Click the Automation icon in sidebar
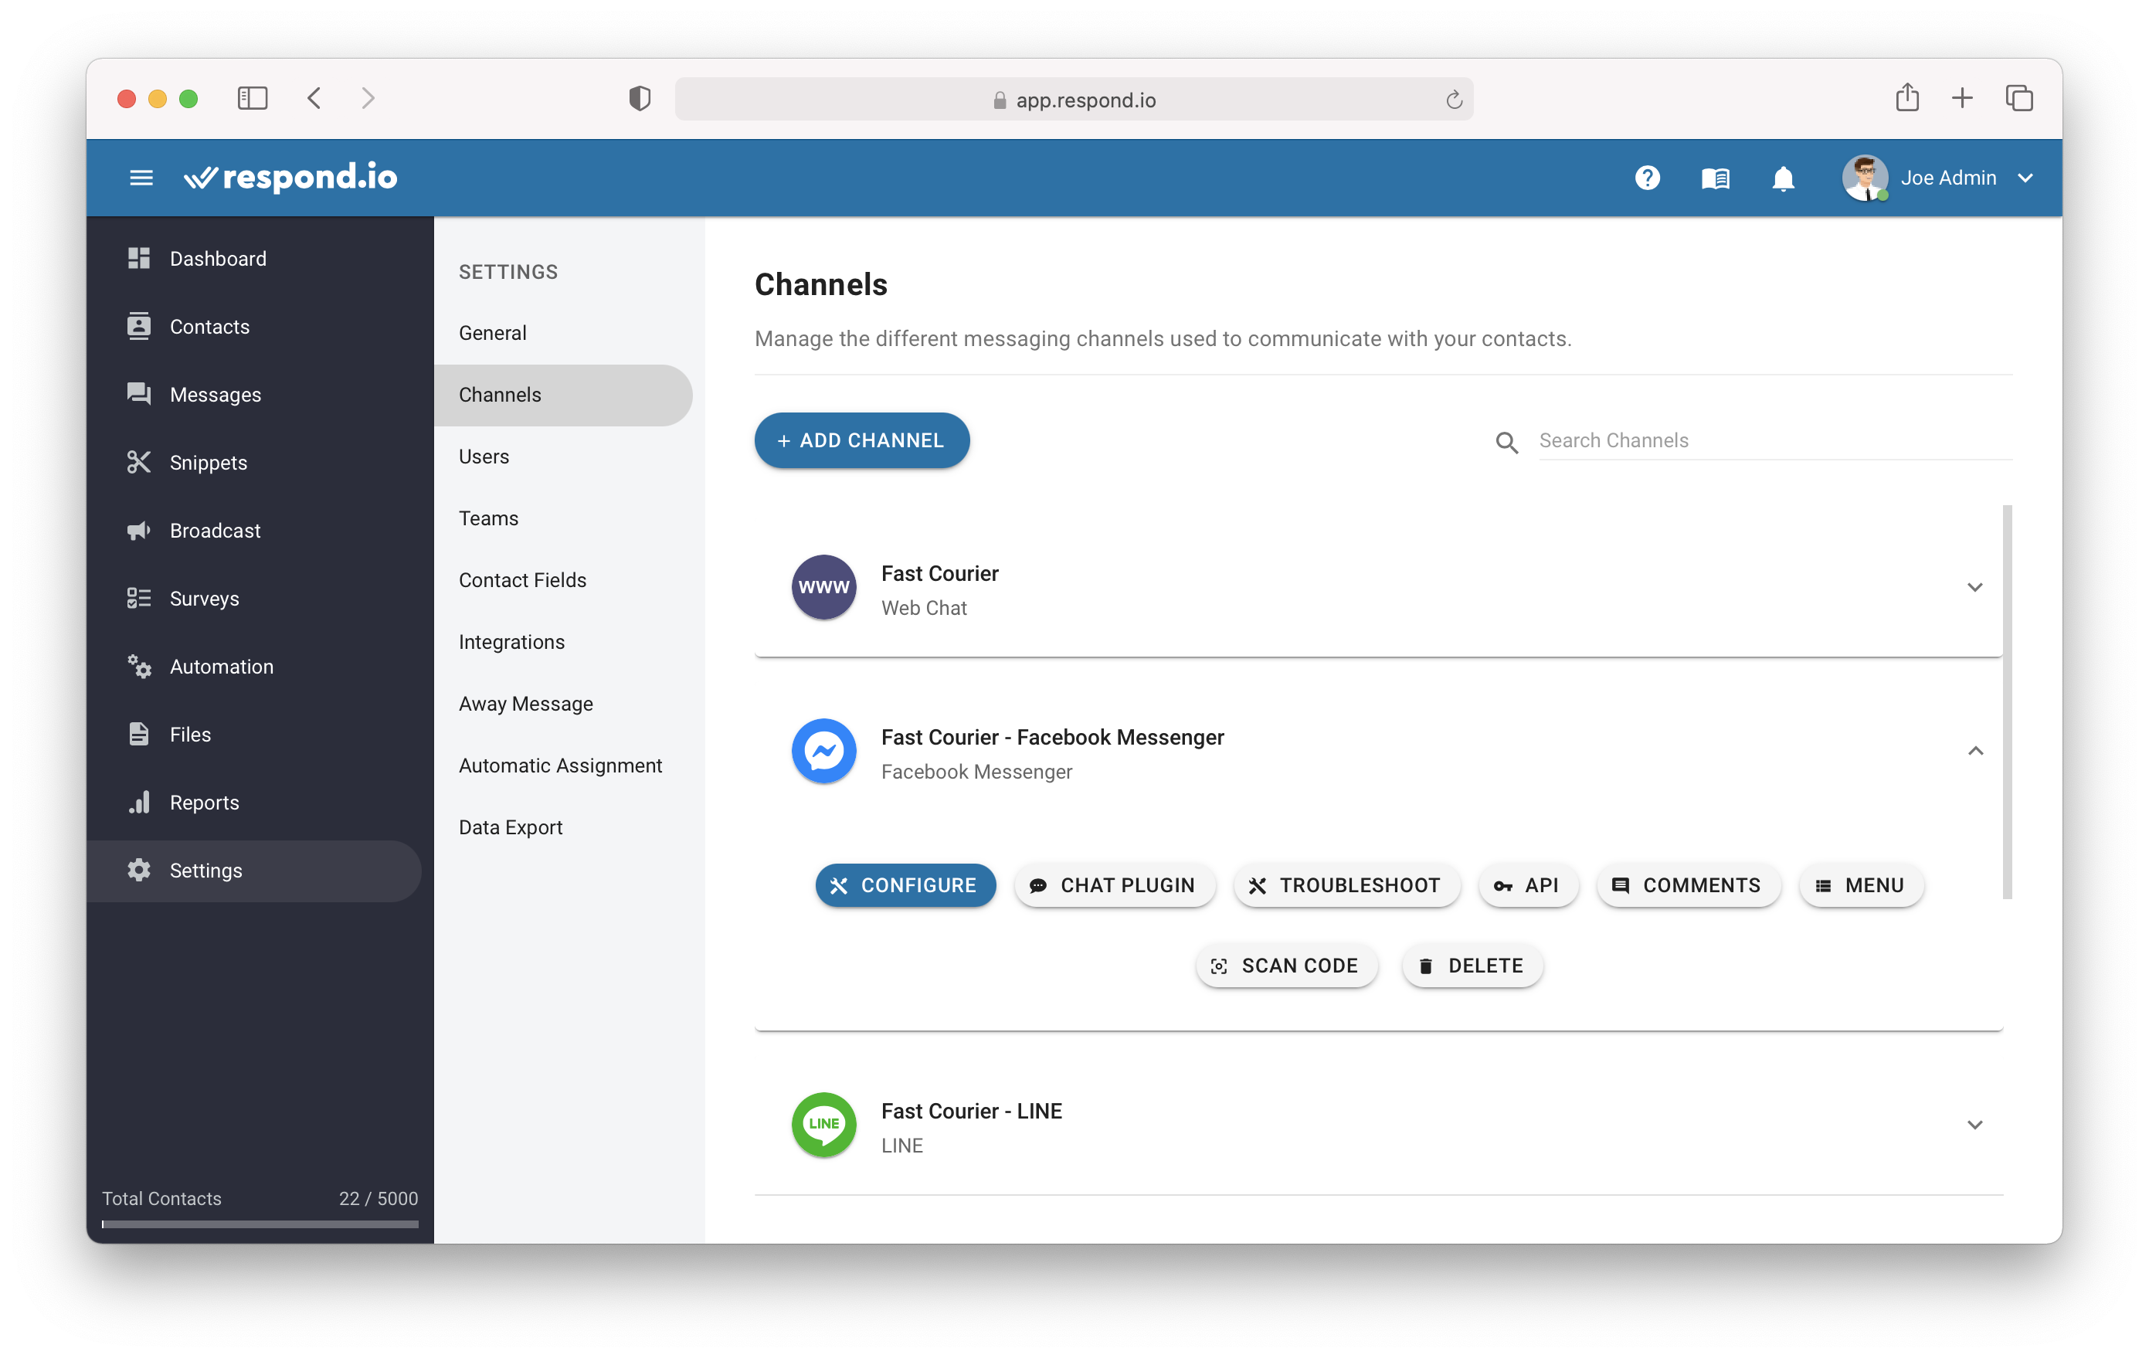2149x1358 pixels. pos(137,667)
